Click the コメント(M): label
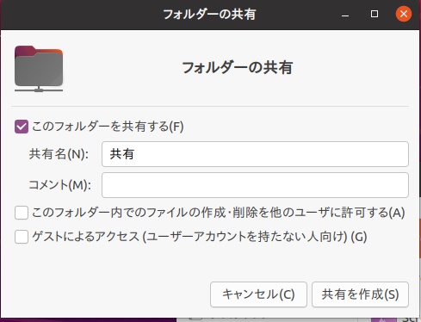 [x=60, y=185]
